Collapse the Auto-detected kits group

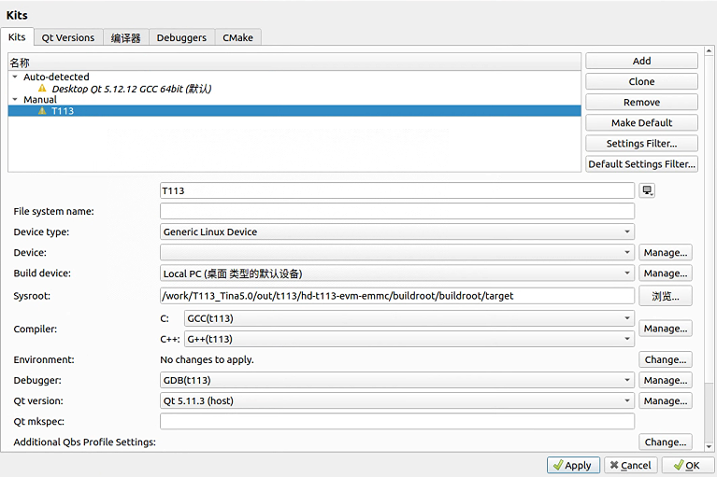point(15,77)
